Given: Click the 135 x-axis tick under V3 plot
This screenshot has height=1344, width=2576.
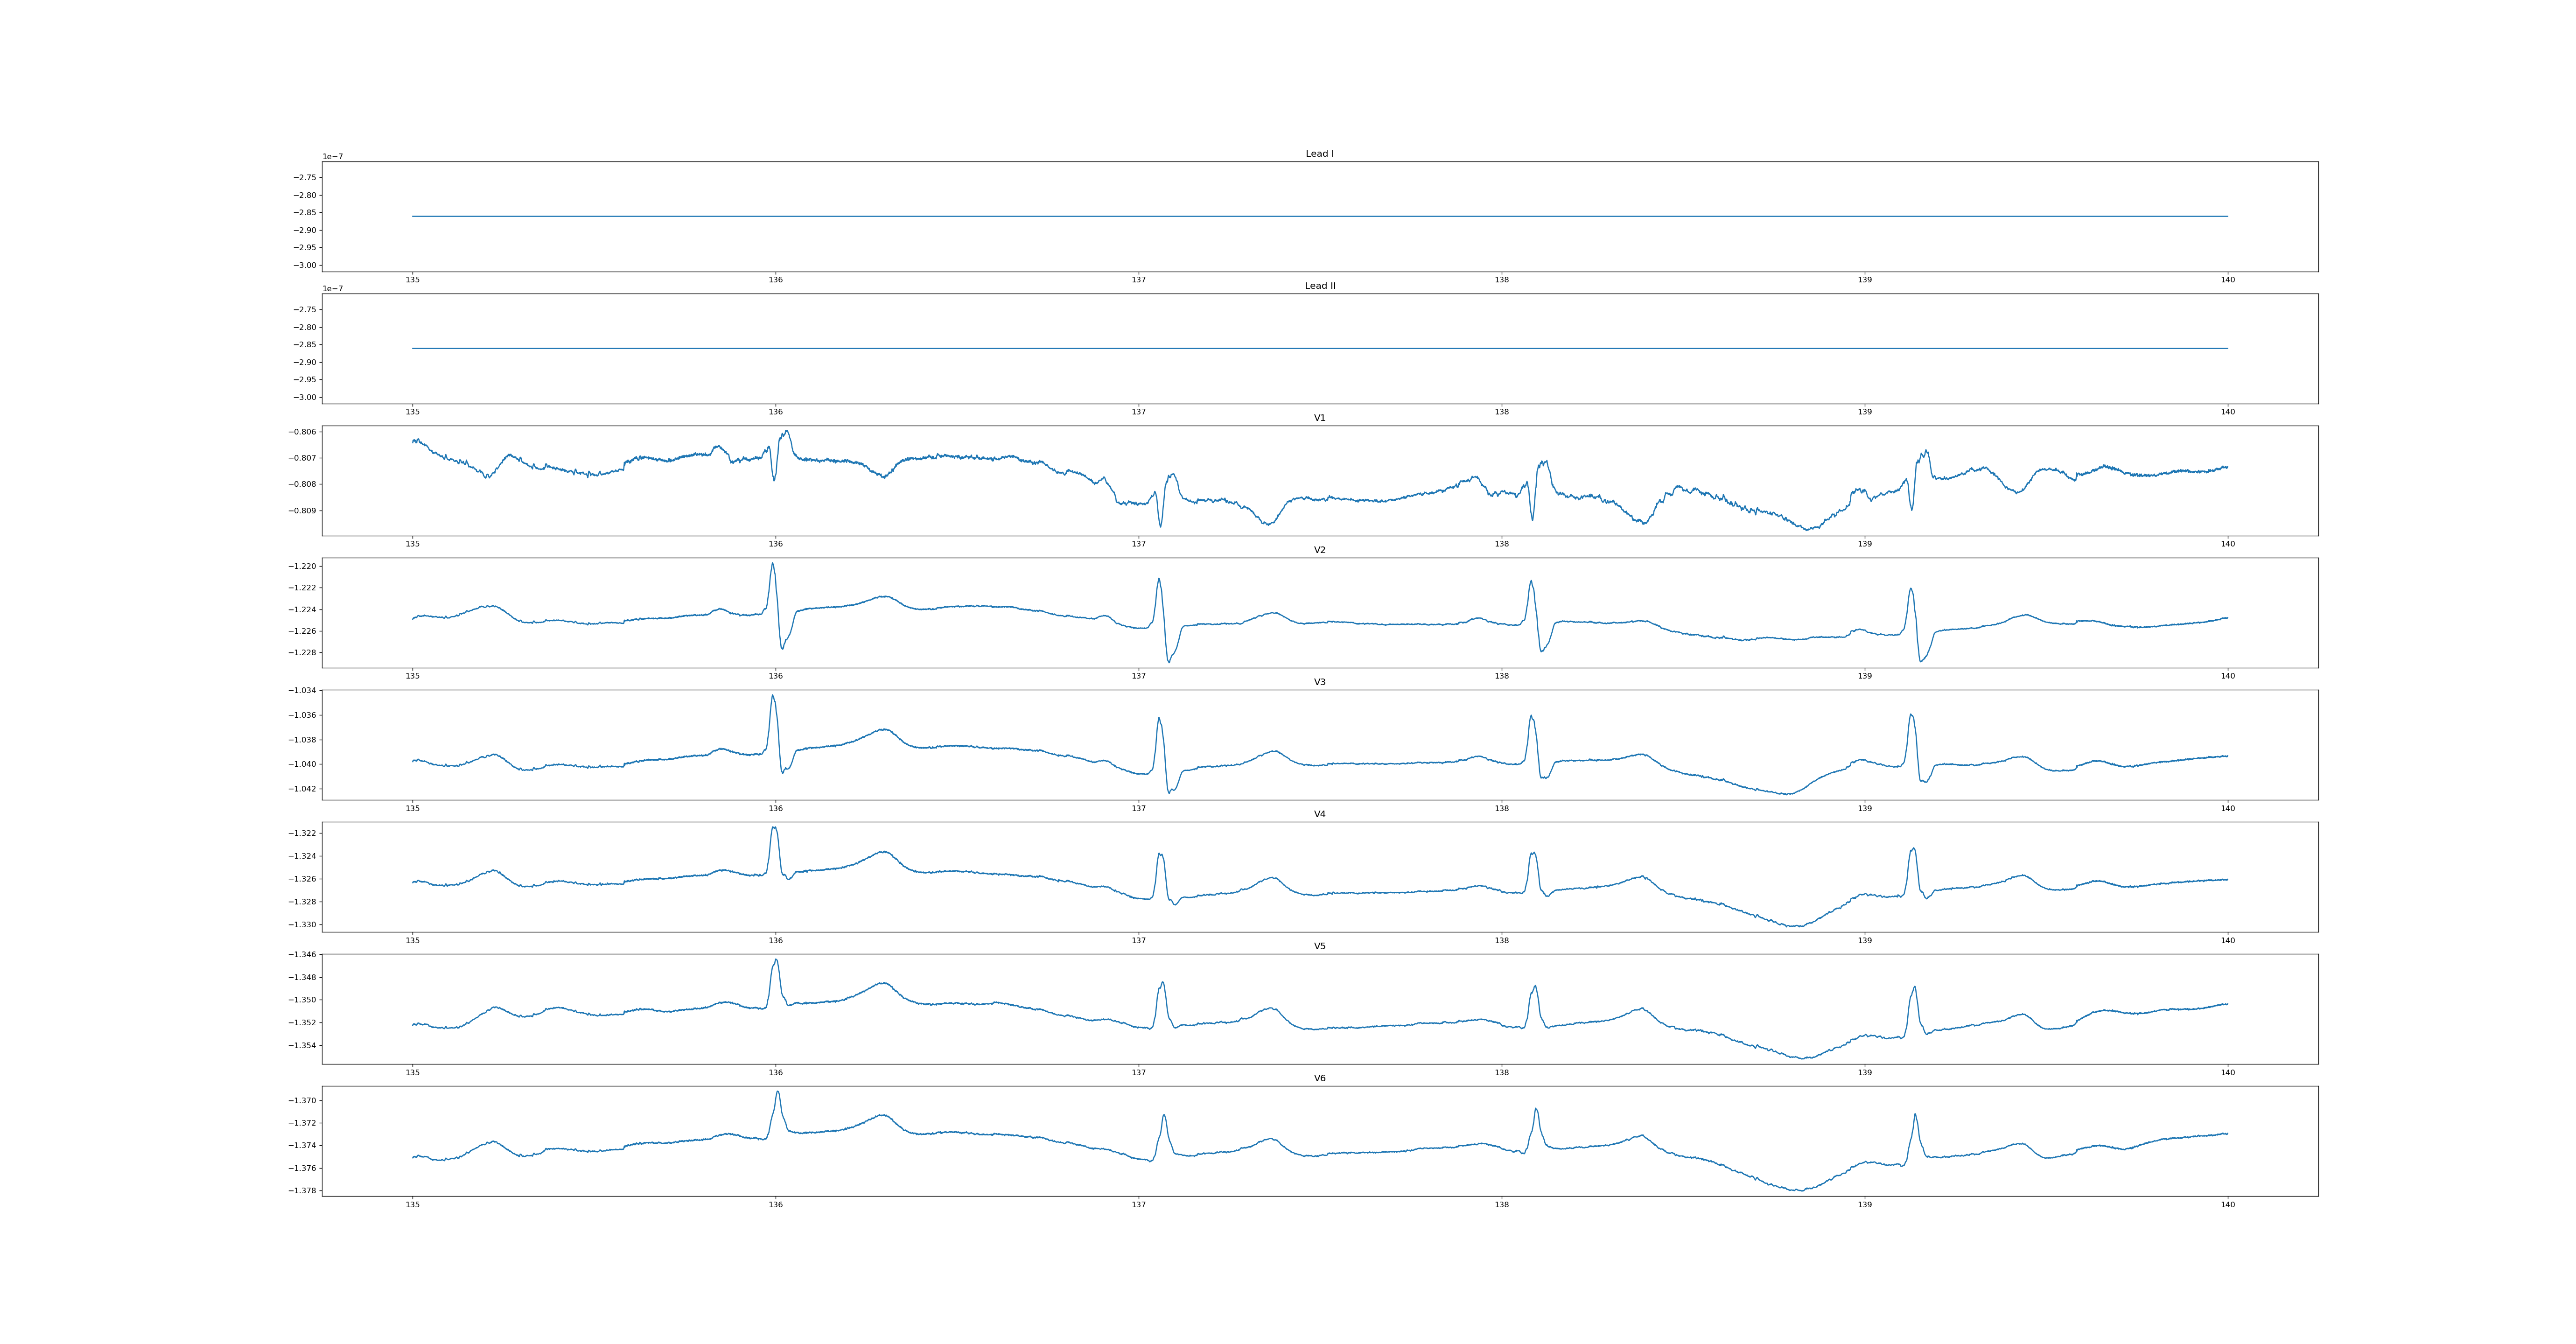Looking at the screenshot, I should [412, 808].
